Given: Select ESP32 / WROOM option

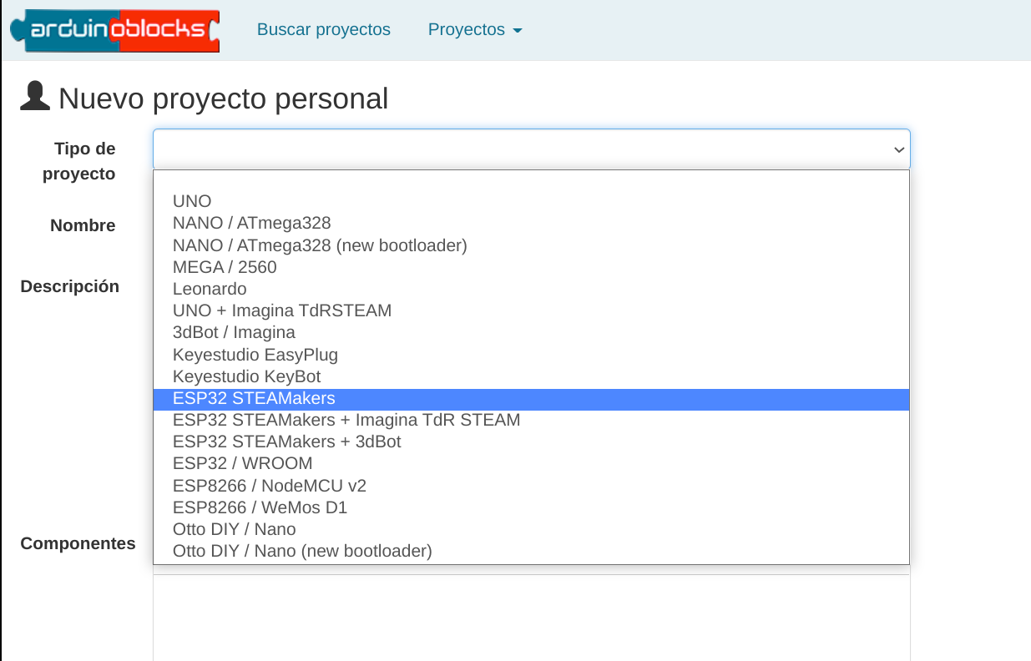Looking at the screenshot, I should tap(531, 463).
